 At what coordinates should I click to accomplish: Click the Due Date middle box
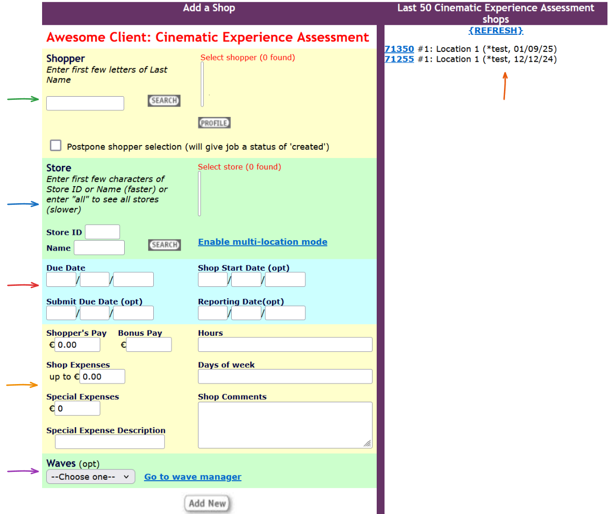click(x=95, y=280)
